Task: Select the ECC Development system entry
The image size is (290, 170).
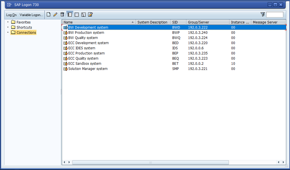Action: point(88,43)
